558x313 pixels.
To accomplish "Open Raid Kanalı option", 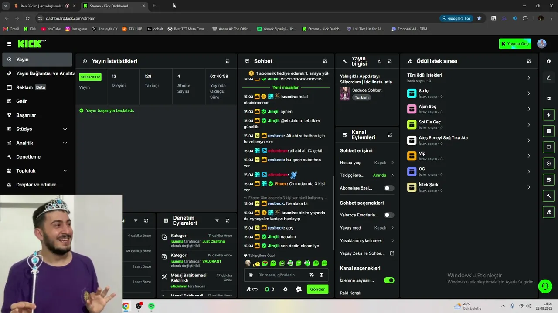I will 350,293.
